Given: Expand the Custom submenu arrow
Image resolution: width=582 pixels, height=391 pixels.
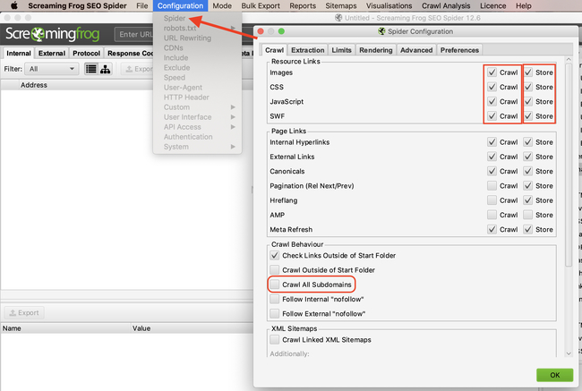Looking at the screenshot, I should pyautogui.click(x=233, y=107).
